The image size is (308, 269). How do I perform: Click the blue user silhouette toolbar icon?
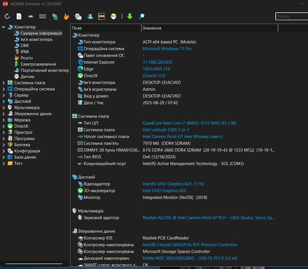[90, 16]
